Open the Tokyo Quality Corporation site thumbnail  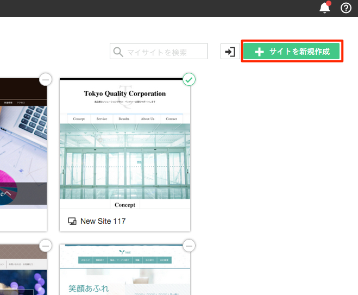pos(125,143)
